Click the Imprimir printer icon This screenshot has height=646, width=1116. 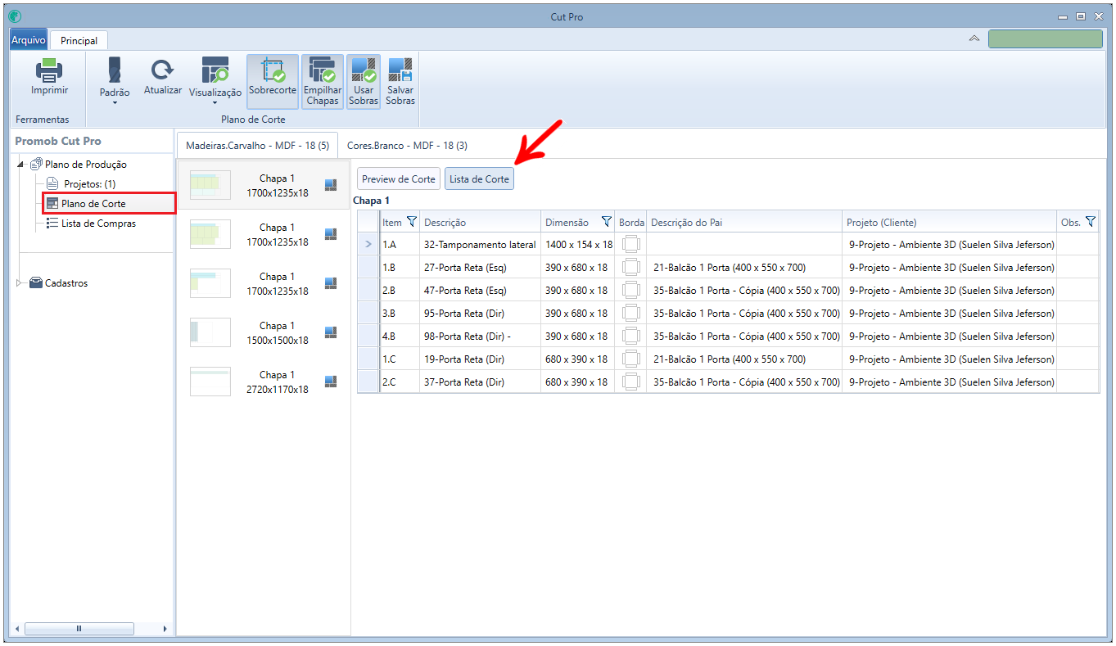tap(49, 70)
